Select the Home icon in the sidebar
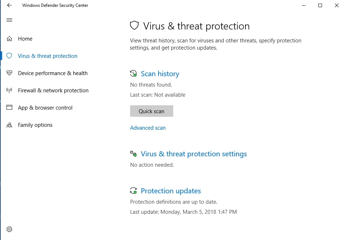This screenshot has height=240, width=345. (9, 38)
